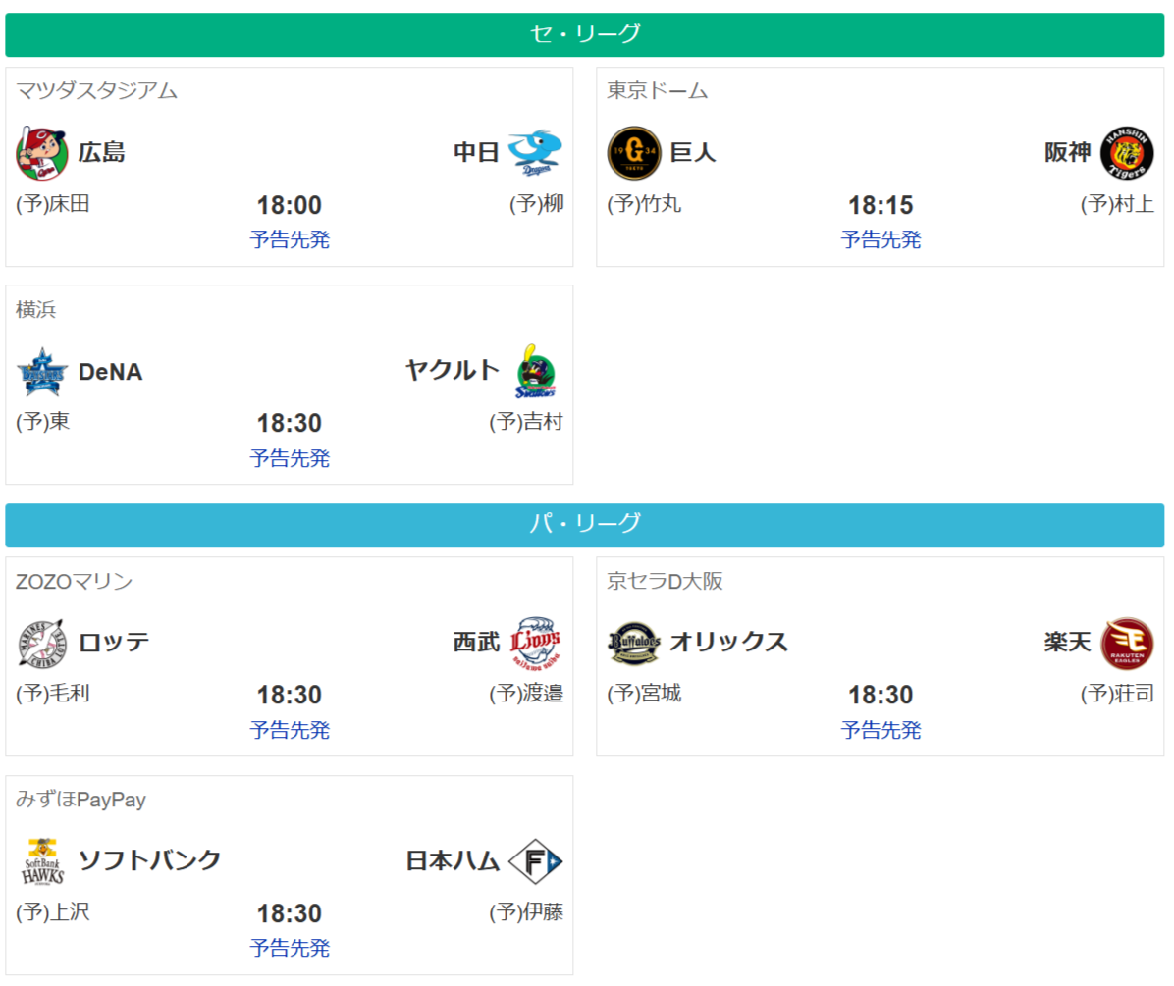Open 予告先発 link for オリックス vs 楽天
The height and width of the screenshot is (986, 1174).
point(880,730)
